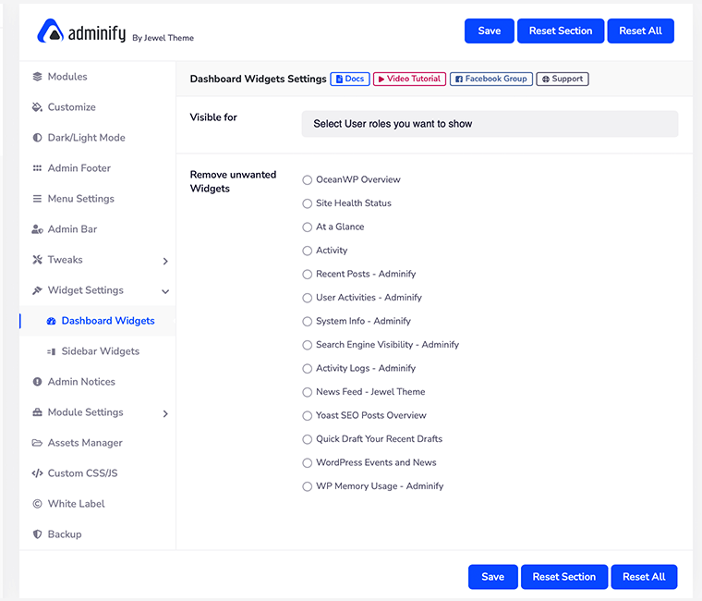Screen dimensions: 702x601
Task: Click the bottom Reset All button
Action: coord(644,577)
